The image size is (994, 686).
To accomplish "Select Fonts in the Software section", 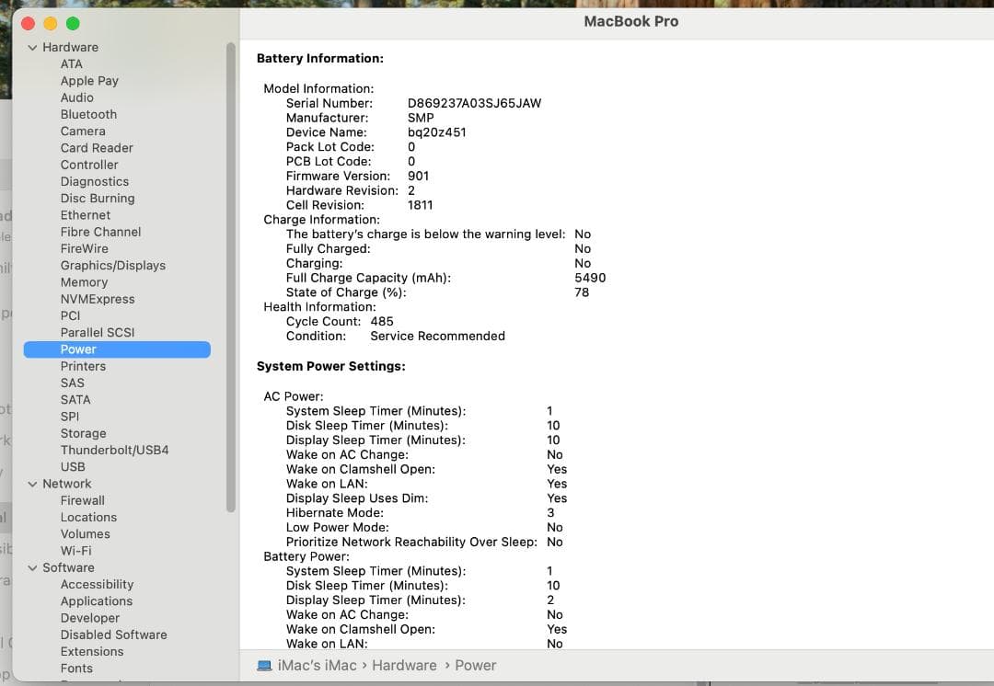I will (x=74, y=668).
